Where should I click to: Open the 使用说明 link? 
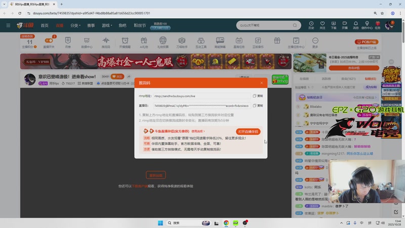click(x=198, y=131)
